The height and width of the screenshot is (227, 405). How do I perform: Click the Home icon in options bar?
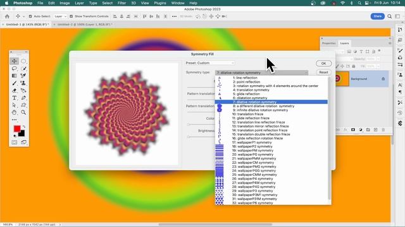coord(7,16)
